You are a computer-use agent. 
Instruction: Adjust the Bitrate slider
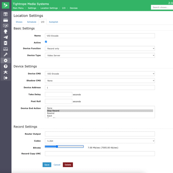64,147
